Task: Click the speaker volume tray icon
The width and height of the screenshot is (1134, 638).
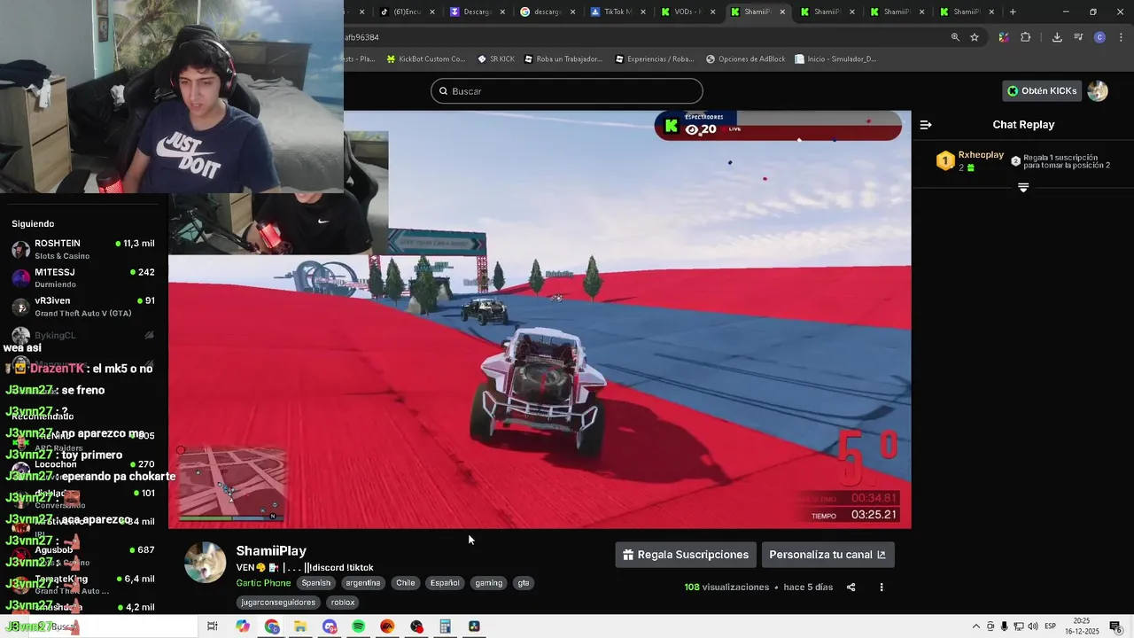Action: click(1032, 626)
